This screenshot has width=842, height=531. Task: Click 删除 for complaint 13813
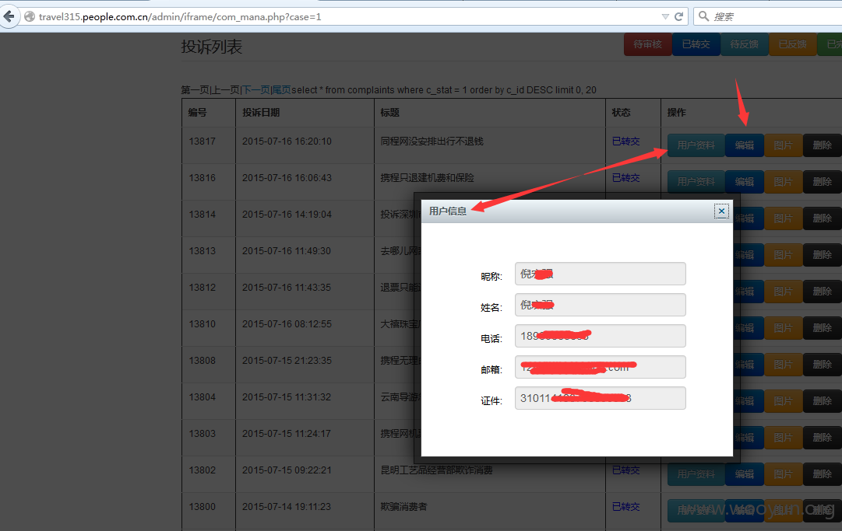(822, 254)
